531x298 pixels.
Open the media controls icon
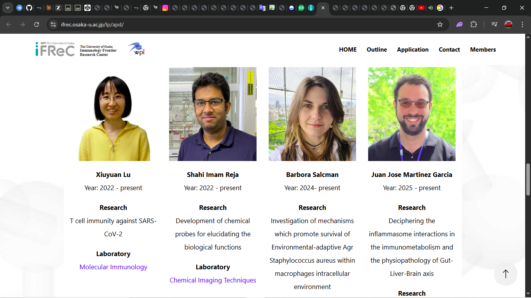point(494,24)
